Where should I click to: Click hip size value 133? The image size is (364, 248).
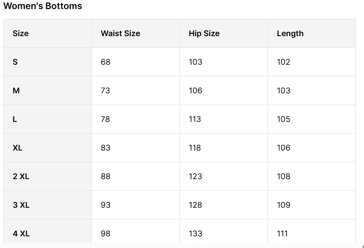pos(195,234)
